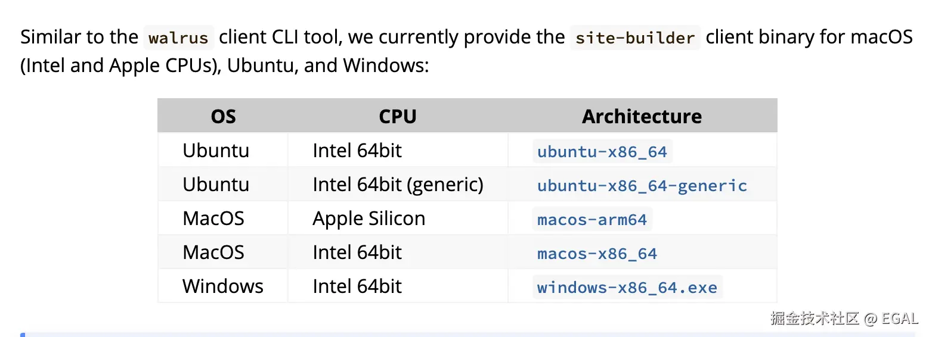Click MacOS cell beside macos-x86_64 row
This screenshot has width=929, height=337.
tap(213, 252)
